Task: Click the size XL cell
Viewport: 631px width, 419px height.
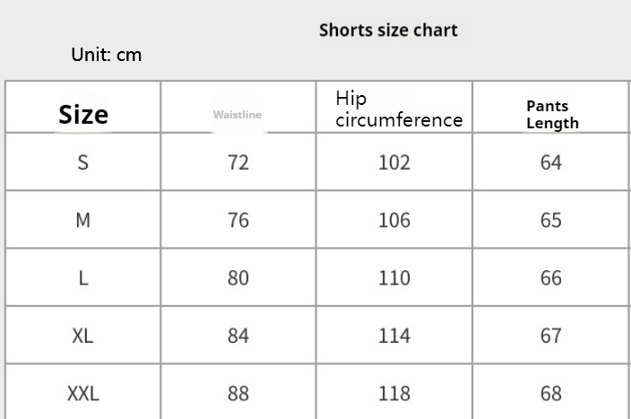Action: click(83, 336)
